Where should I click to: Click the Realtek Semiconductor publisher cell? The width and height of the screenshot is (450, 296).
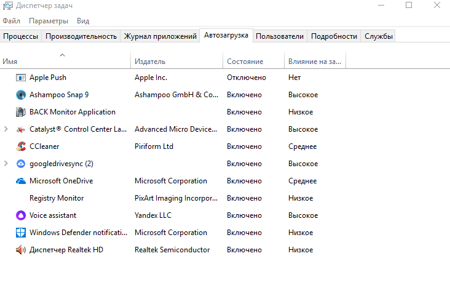[x=172, y=250]
